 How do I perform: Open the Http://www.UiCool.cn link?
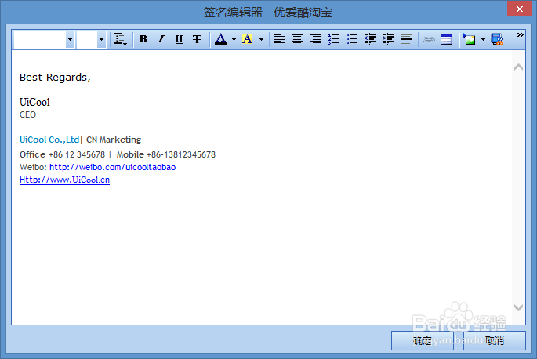[x=64, y=179]
